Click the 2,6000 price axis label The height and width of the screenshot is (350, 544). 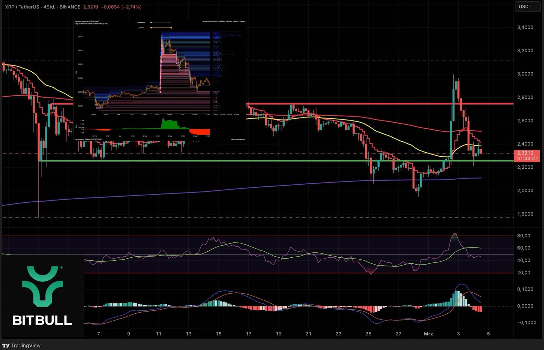click(x=525, y=121)
